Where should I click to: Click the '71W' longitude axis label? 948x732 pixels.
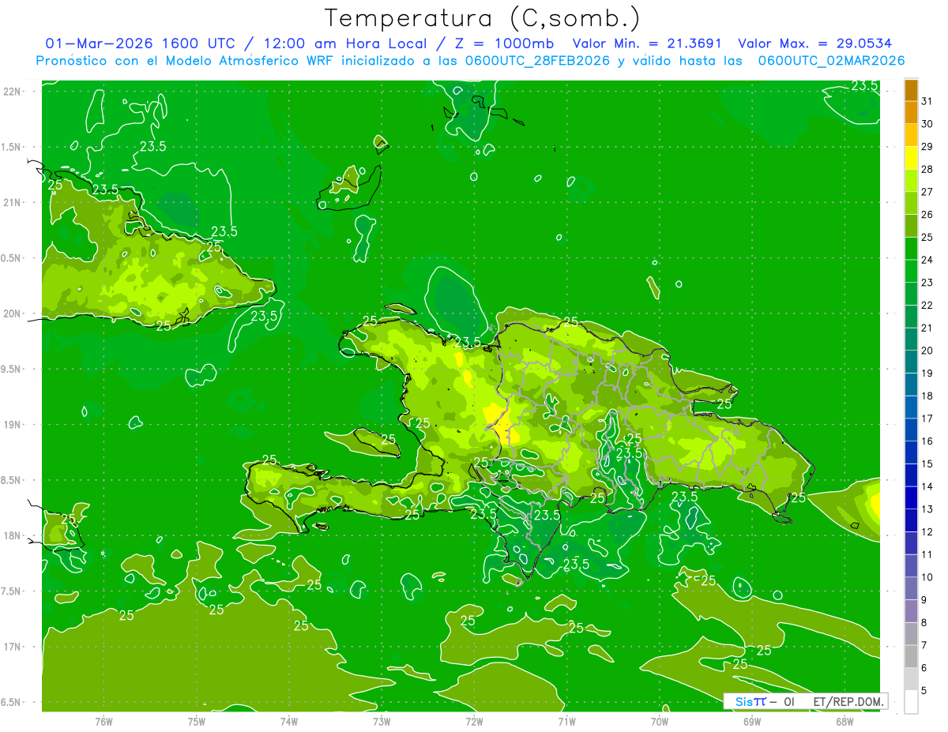(566, 722)
